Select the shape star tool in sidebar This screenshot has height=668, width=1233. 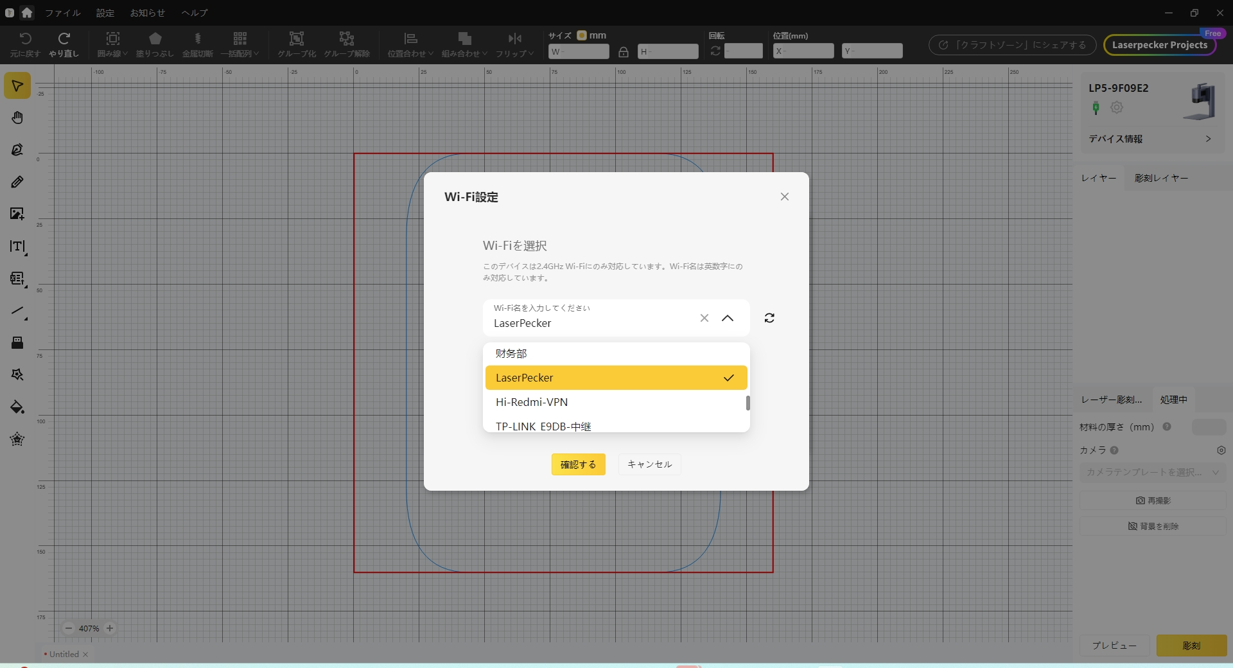pos(17,375)
